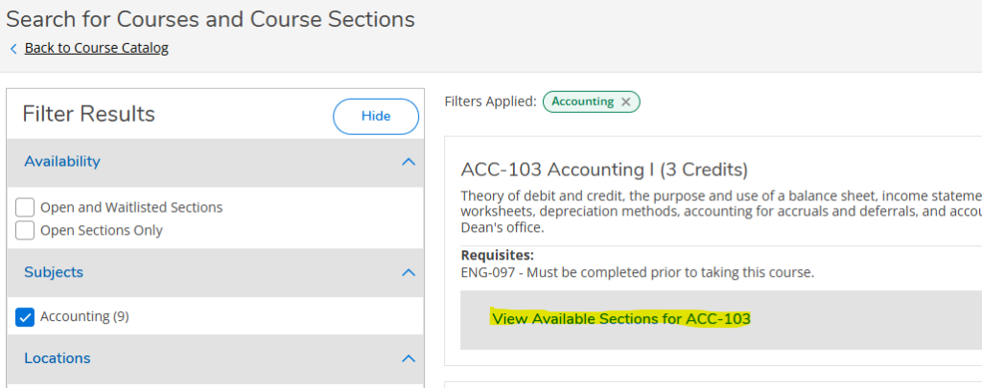Click the Availability section header label
The width and height of the screenshot is (982, 388).
click(x=62, y=162)
